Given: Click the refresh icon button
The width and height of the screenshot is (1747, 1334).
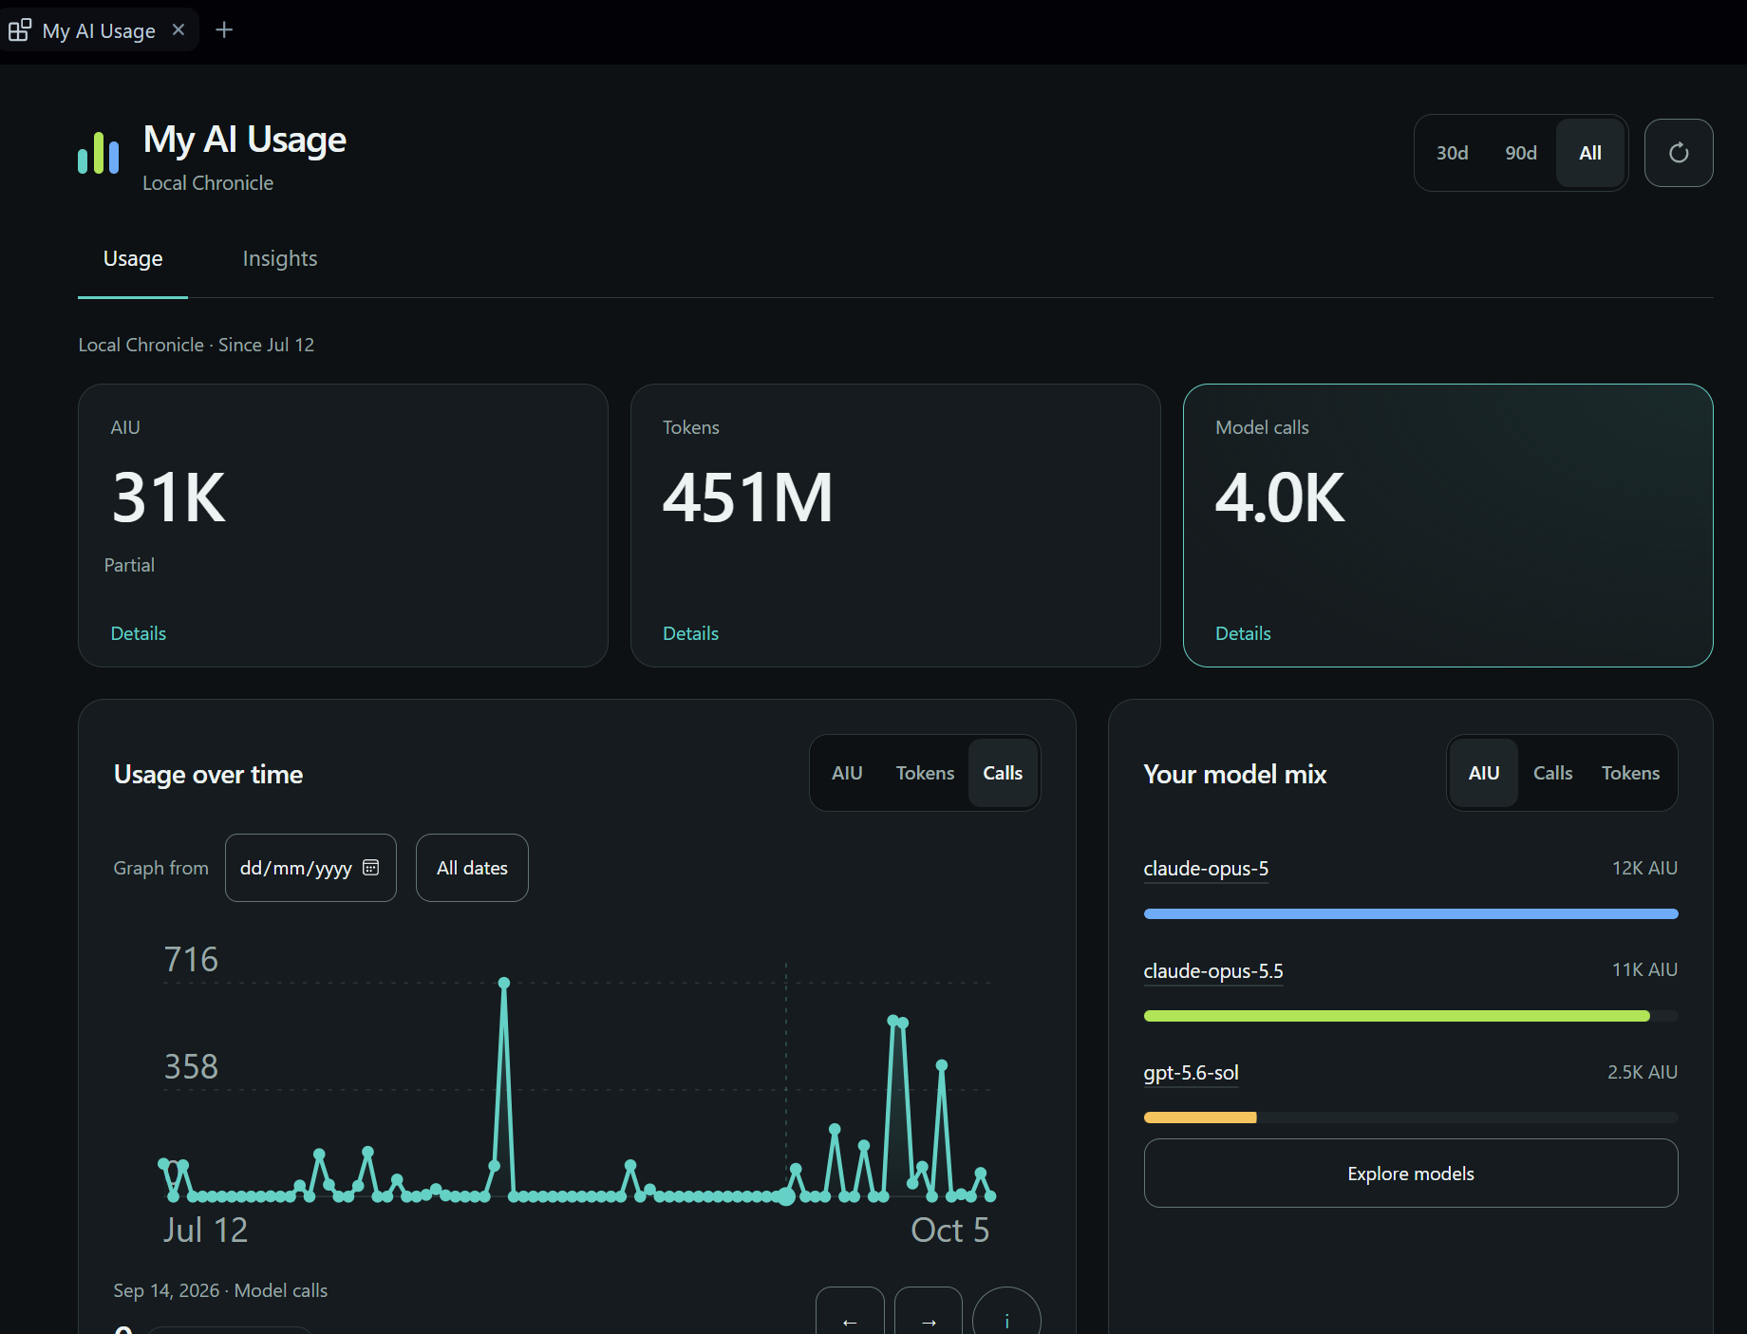Looking at the screenshot, I should (x=1679, y=153).
